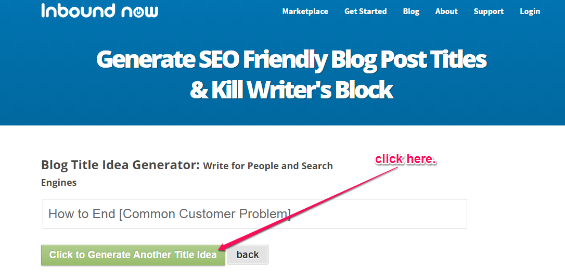Image resolution: width=565 pixels, height=278 pixels.
Task: Open the Blog navigation link
Action: pyautogui.click(x=411, y=11)
